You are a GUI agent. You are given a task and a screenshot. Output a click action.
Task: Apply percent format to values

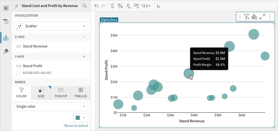120,6
